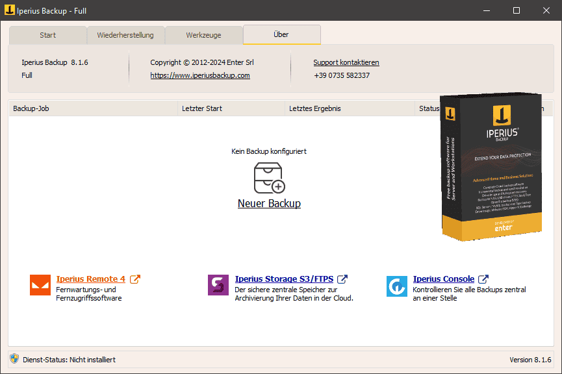Image resolution: width=562 pixels, height=374 pixels.
Task: Close the Iperius Backup window
Action: coord(546,10)
